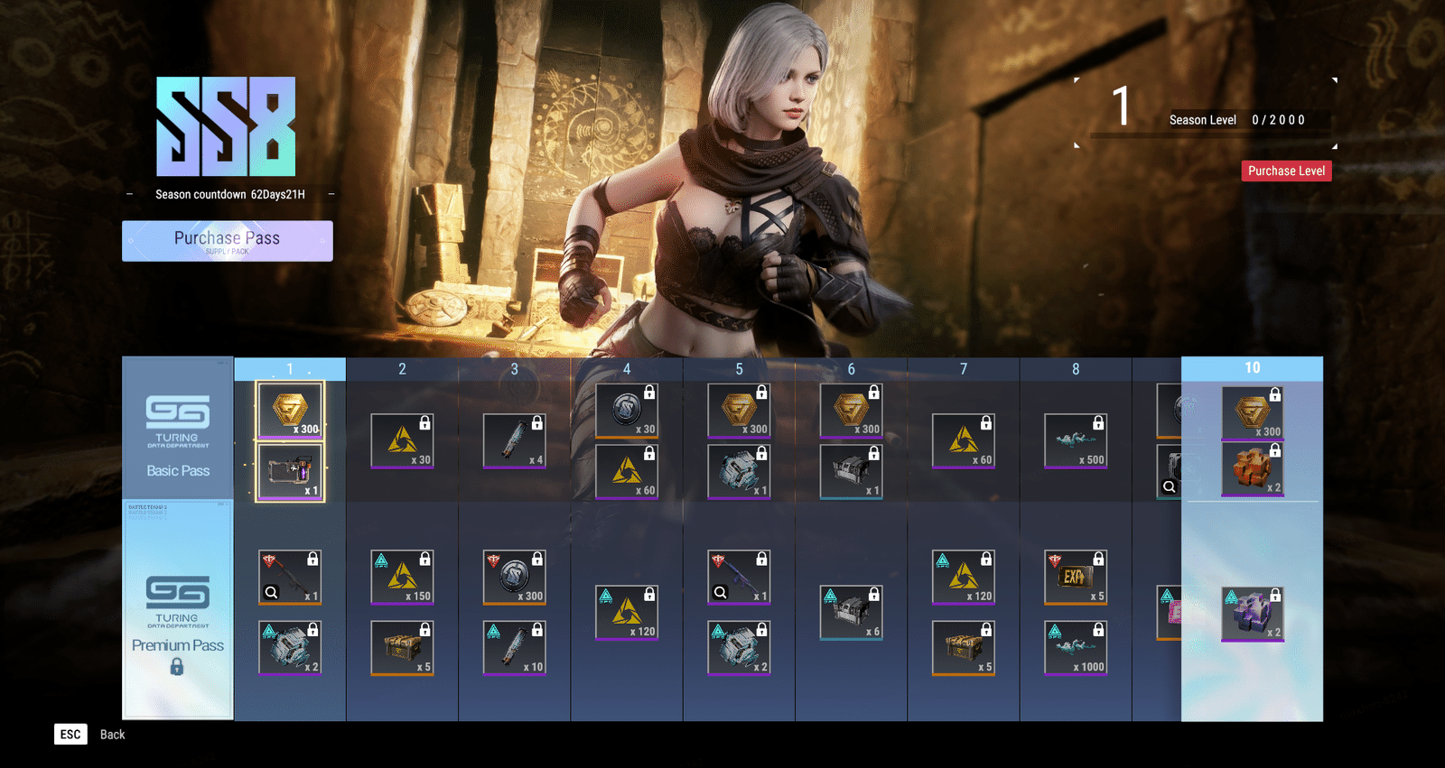This screenshot has height=768, width=1445.
Task: Select the level 7 basic x60 reward
Action: tap(964, 441)
